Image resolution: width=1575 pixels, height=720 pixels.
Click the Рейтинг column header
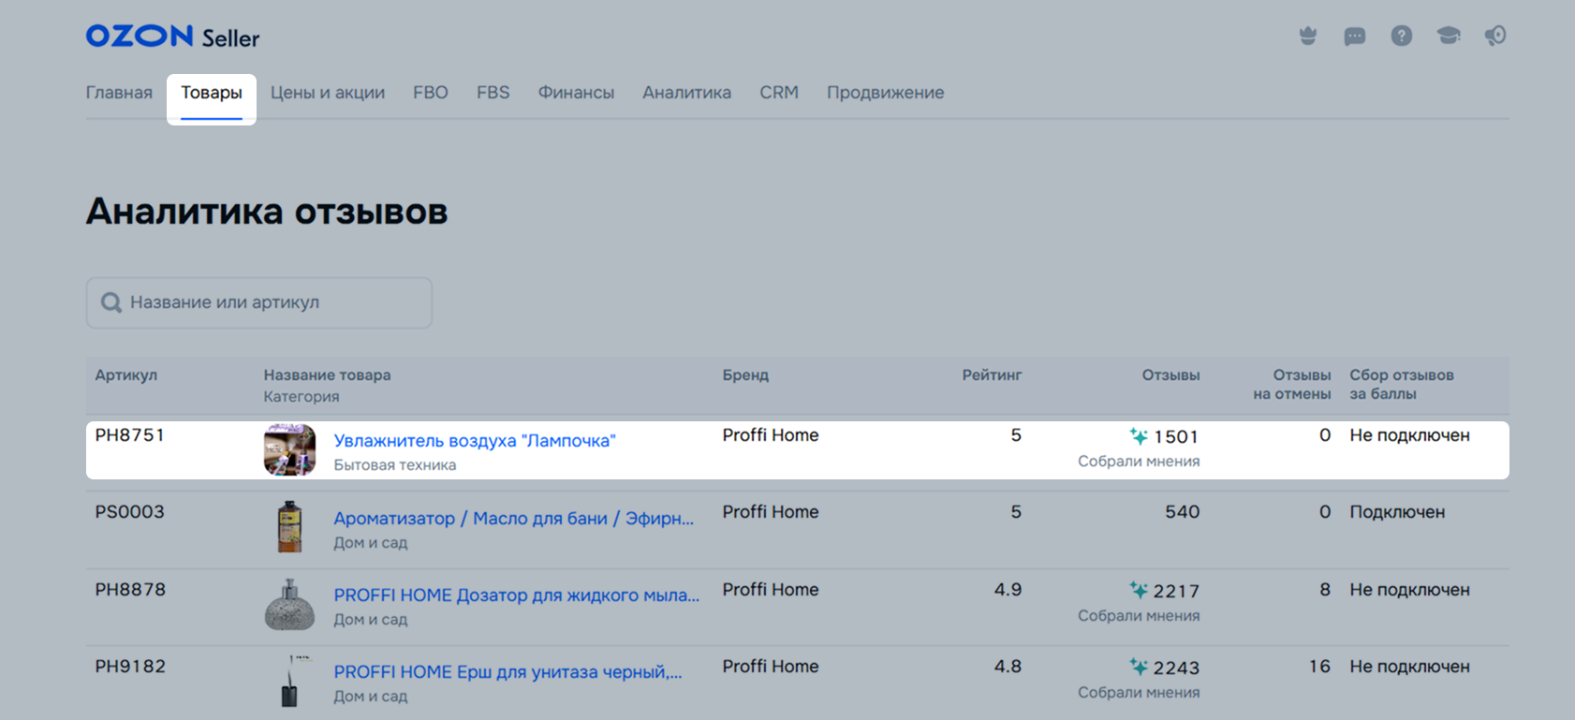tap(992, 375)
